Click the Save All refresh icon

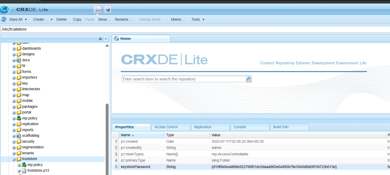point(4,19)
